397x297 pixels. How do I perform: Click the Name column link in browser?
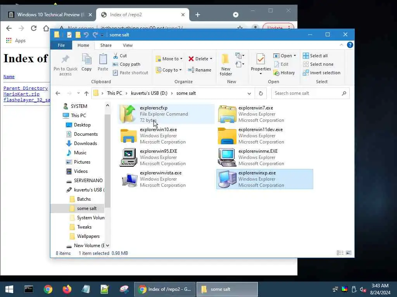[x=9, y=77]
